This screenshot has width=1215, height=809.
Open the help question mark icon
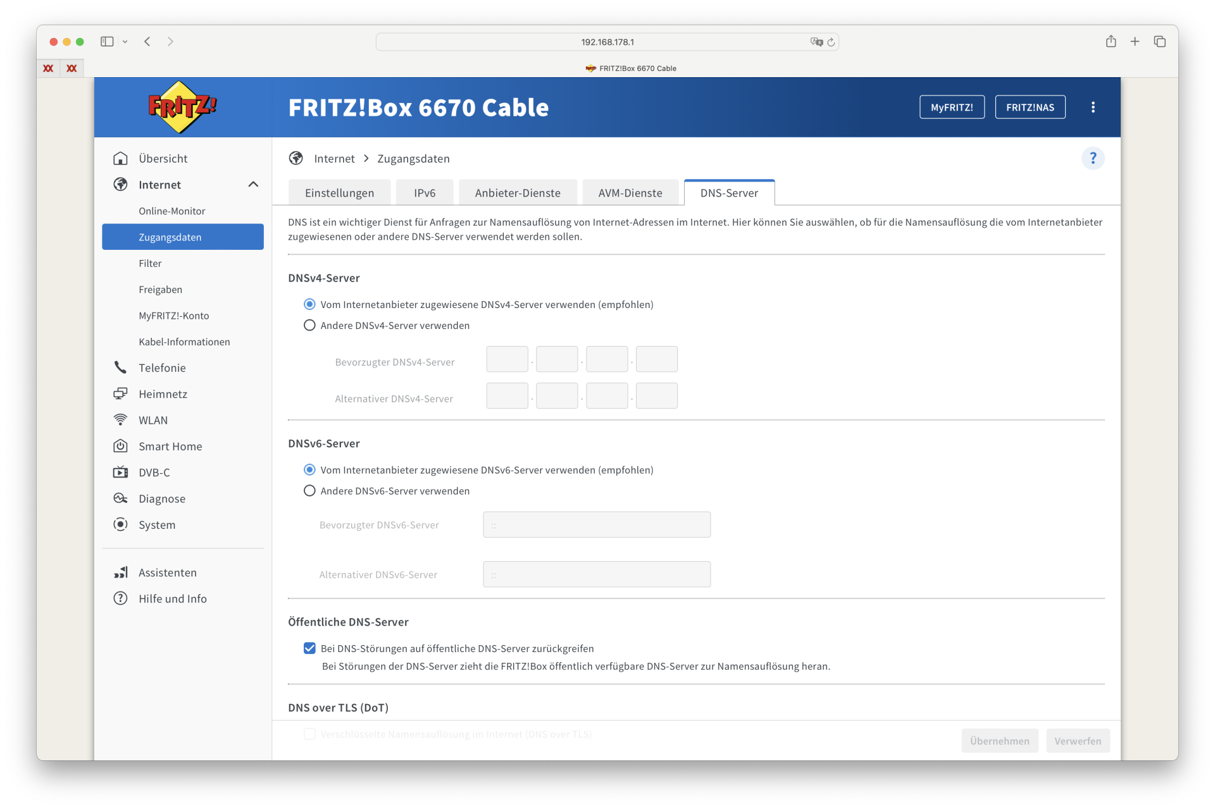[x=1093, y=158]
